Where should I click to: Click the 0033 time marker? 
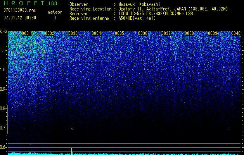coord(73,33)
